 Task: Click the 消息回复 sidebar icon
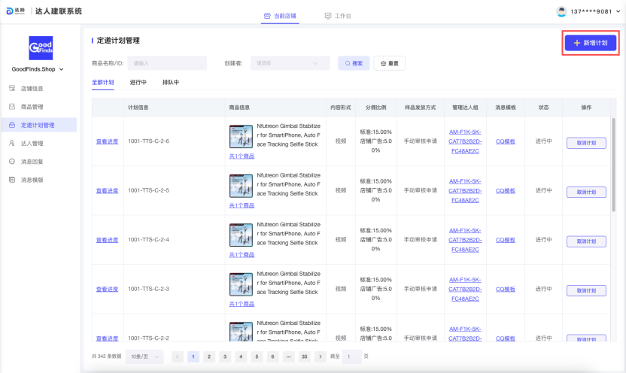click(x=12, y=162)
